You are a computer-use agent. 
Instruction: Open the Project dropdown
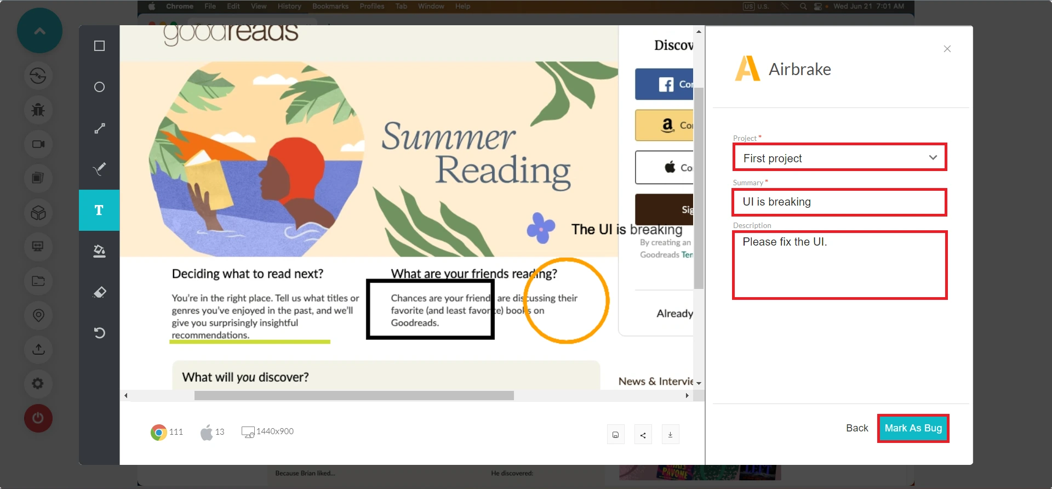coord(839,158)
